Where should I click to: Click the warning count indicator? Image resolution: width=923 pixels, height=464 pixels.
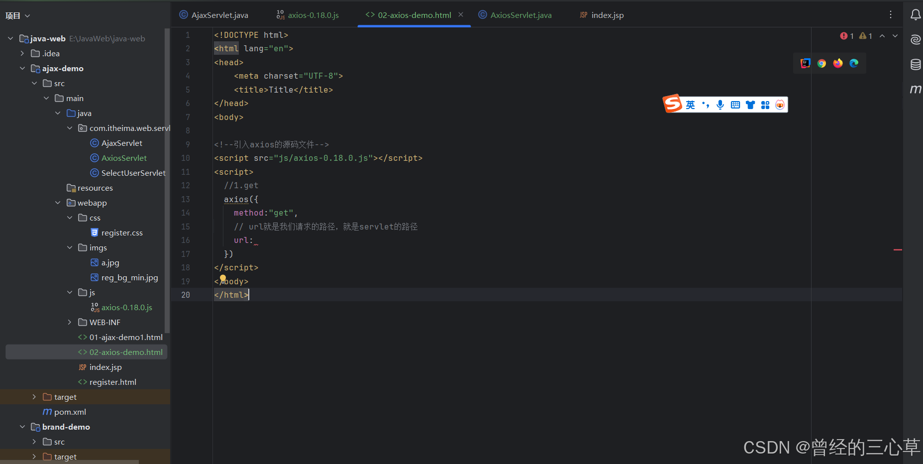click(x=866, y=36)
